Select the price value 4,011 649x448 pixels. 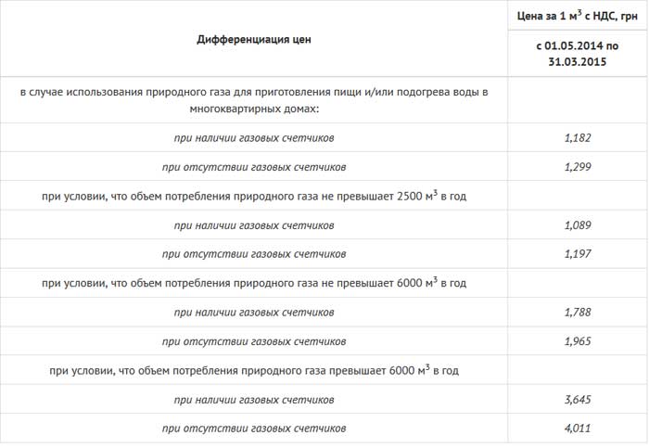coord(577,429)
